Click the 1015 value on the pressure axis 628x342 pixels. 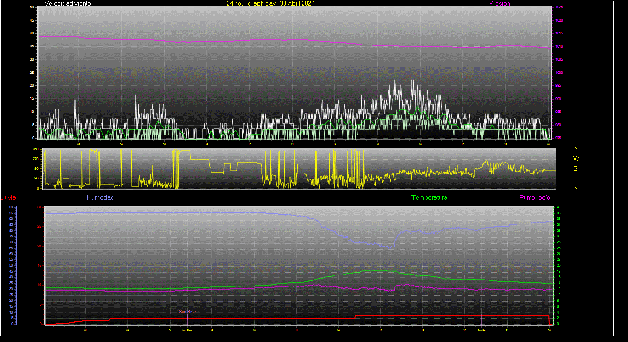click(x=559, y=34)
